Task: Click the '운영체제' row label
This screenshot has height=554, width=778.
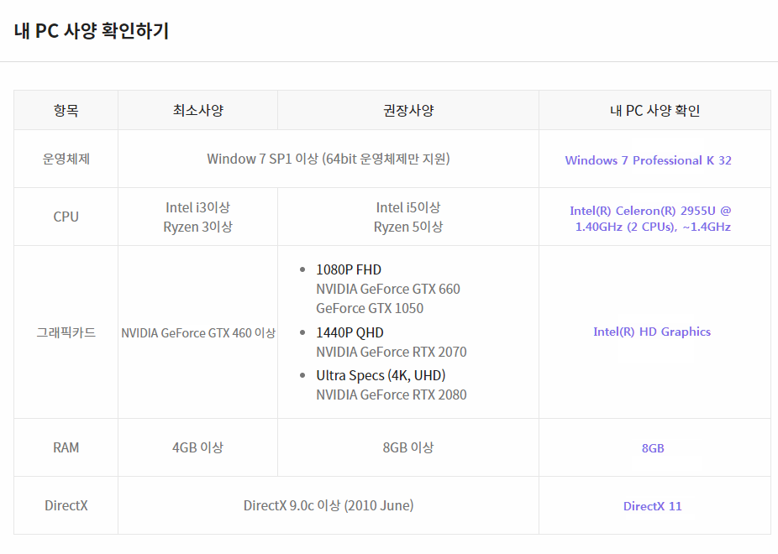Action: 66,159
